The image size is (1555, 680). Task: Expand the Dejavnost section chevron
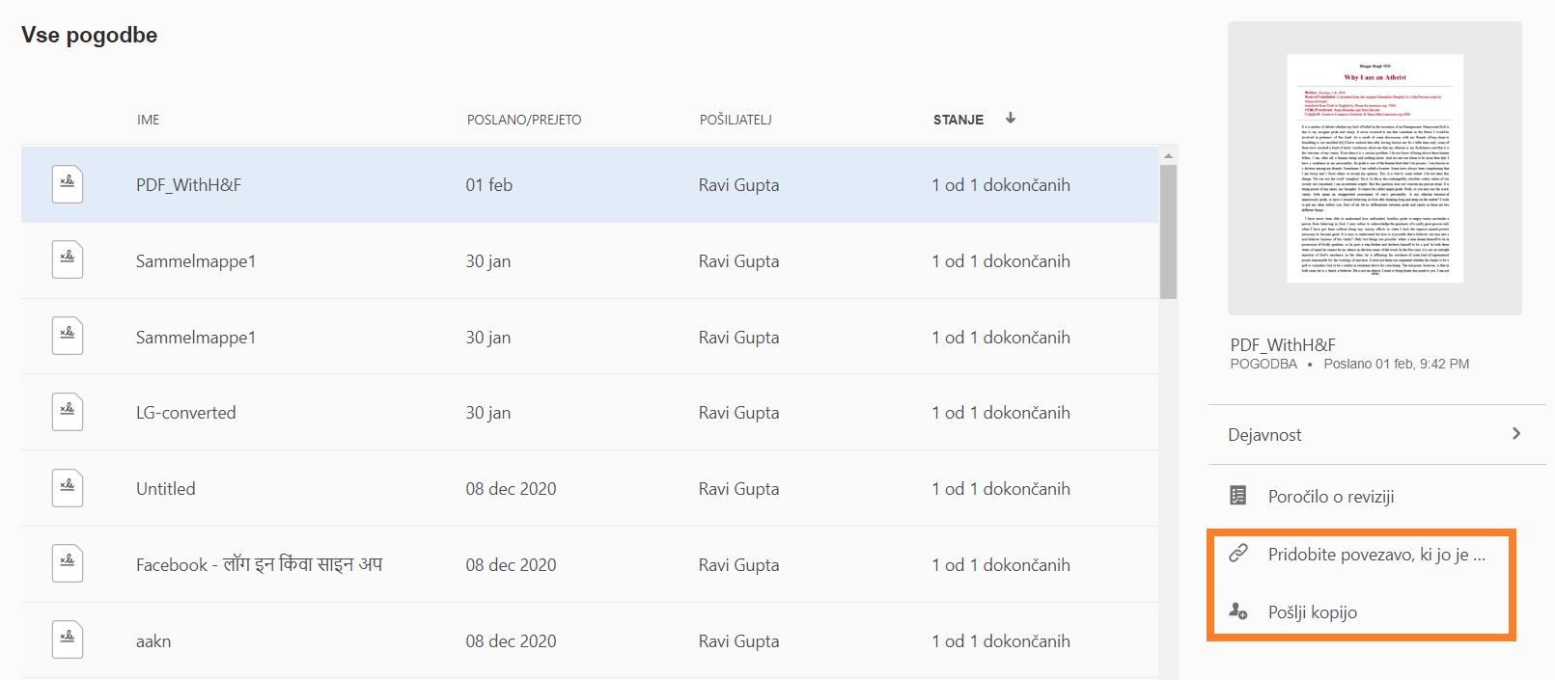point(1516,434)
